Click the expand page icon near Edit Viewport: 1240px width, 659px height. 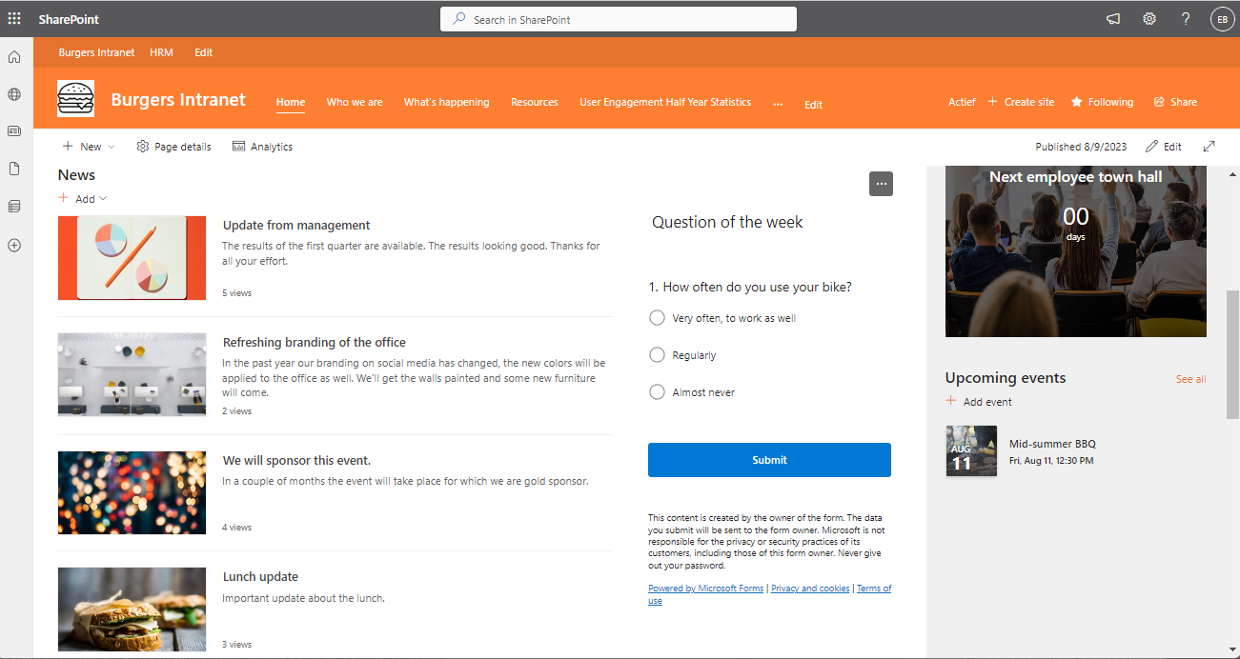[1210, 147]
